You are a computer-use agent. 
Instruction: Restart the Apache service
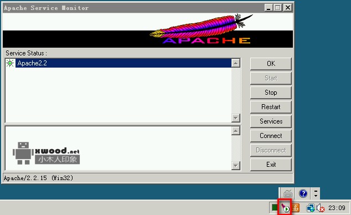point(271,107)
